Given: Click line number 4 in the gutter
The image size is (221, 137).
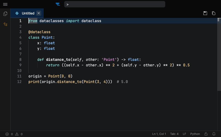Looking at the screenshot, I should pos(21,37).
